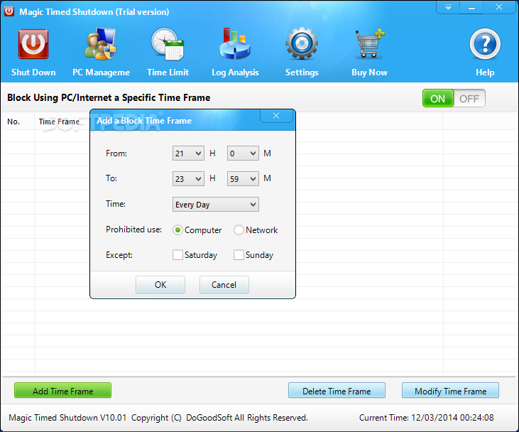
Task: Click the Time Frame column header
Action: [x=59, y=121]
